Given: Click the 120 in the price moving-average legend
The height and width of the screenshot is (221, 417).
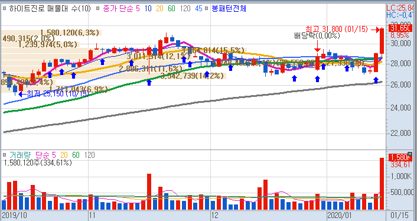Looking at the screenshot, I should [185, 8].
